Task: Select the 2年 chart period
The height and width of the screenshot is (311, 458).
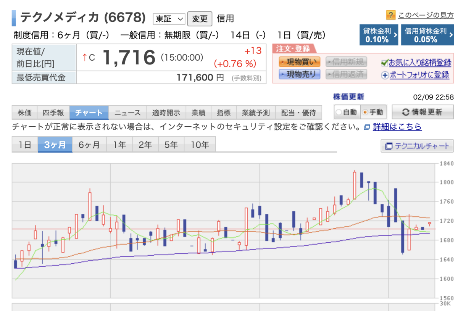Action: pos(145,145)
